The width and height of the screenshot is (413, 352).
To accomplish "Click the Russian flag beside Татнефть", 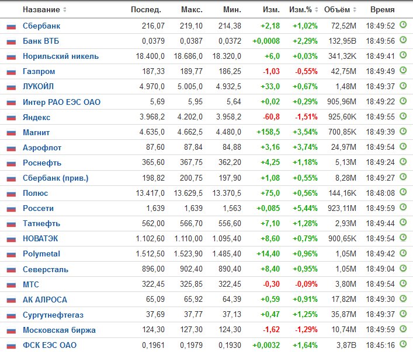I will tap(11, 224).
